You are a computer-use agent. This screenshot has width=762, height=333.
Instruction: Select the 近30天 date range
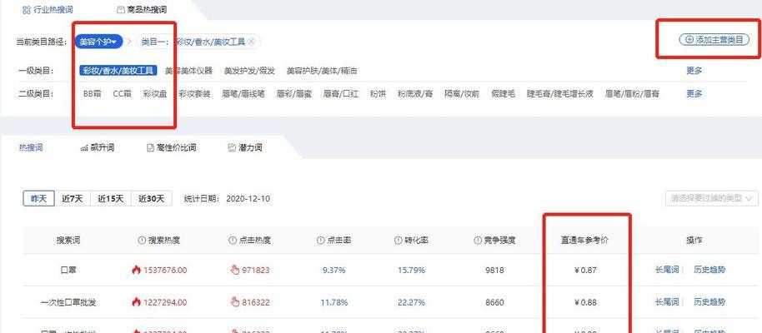coord(151,198)
